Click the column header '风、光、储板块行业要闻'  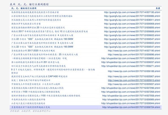24,8
